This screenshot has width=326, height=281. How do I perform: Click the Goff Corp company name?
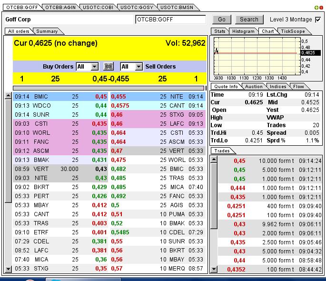click(18, 20)
